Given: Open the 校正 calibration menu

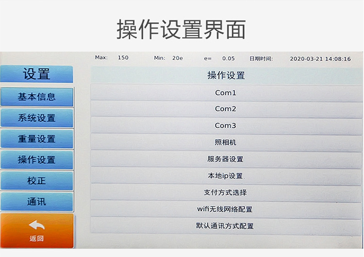Looking at the screenshot, I should click(x=37, y=181).
